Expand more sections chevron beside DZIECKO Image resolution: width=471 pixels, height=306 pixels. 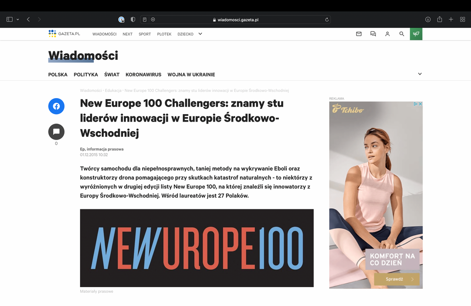click(200, 34)
